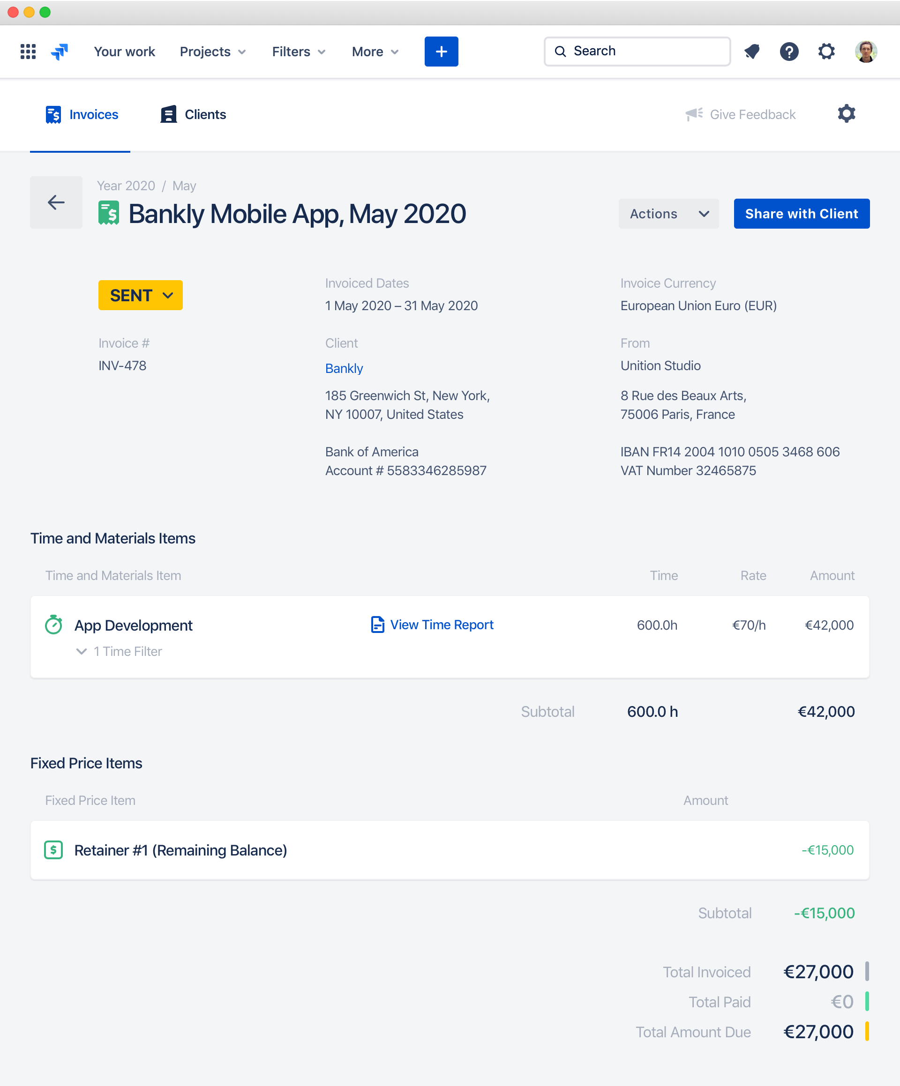900x1086 pixels.
Task: Open Your work menu item
Action: (124, 52)
